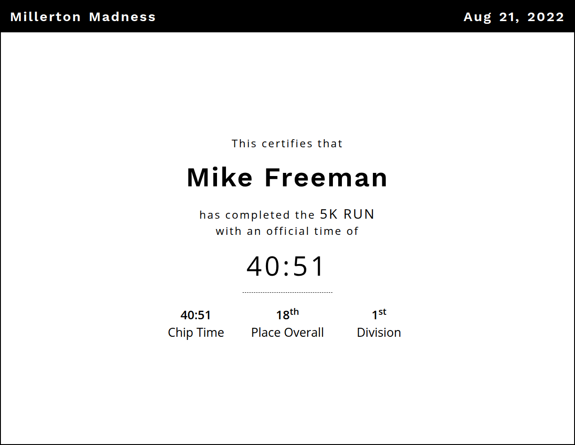The image size is (575, 445).
Task: Click the '1st' division rank value
Action: (x=379, y=315)
